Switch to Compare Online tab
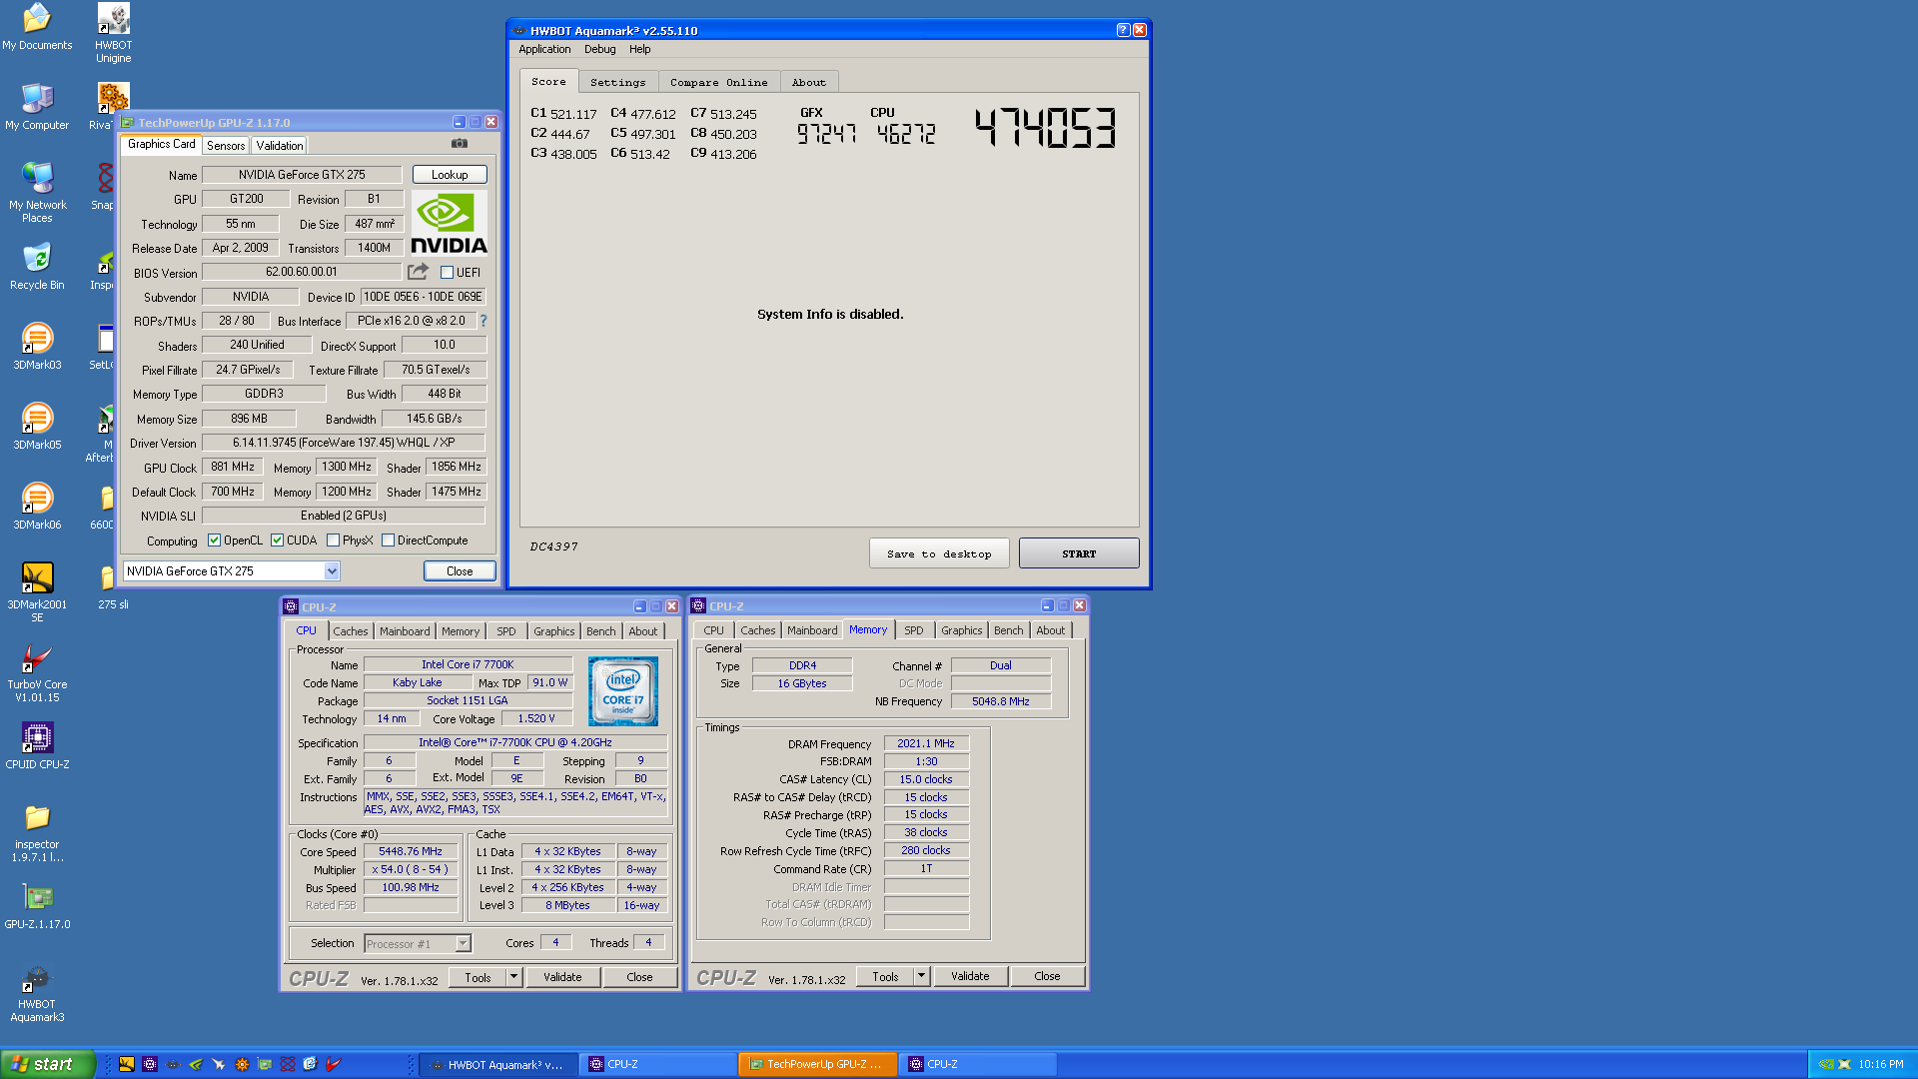The height and width of the screenshot is (1079, 1918). tap(718, 82)
